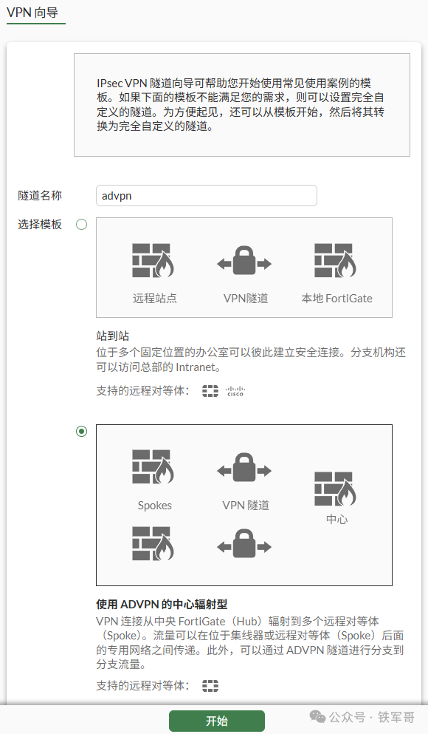Select the ADVPN 中心辐射型 template radio button
This screenshot has width=428, height=734.
pos(82,430)
